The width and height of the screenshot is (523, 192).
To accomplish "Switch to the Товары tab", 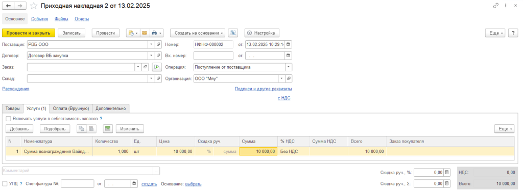I will point(12,108).
